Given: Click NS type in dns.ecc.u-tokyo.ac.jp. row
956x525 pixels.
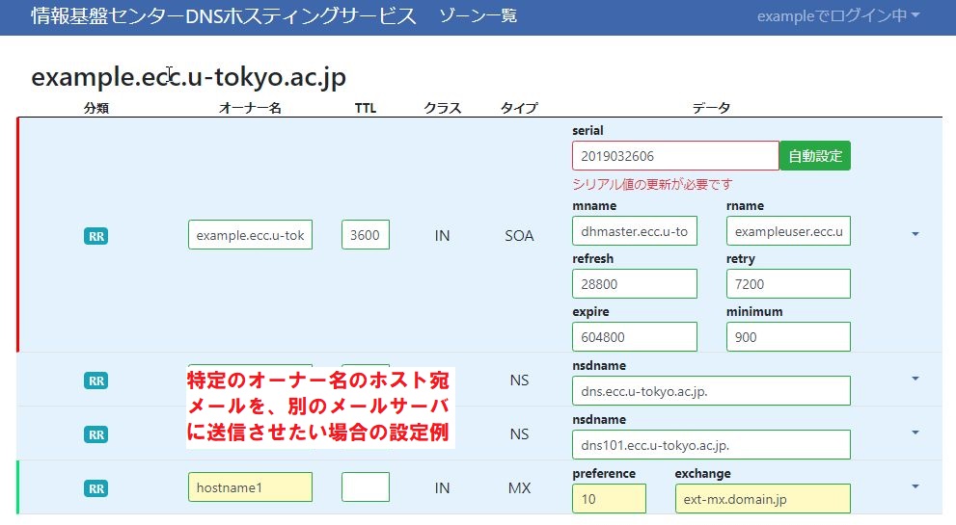Looking at the screenshot, I should click(519, 381).
